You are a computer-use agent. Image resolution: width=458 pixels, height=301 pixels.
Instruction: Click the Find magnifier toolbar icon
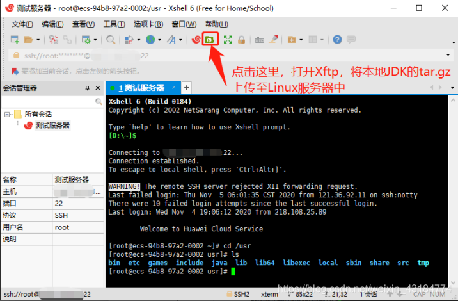pyautogui.click(x=111, y=40)
